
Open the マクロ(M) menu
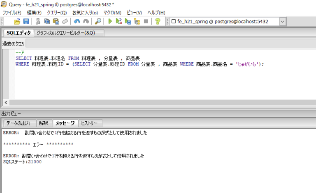[x=112, y=13]
